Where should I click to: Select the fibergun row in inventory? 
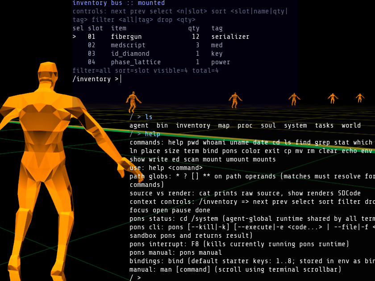coord(126,37)
